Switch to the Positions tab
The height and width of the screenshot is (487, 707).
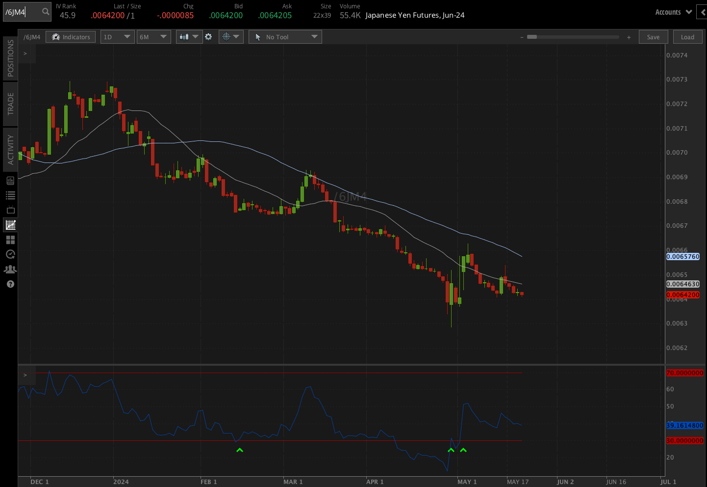(x=10, y=58)
